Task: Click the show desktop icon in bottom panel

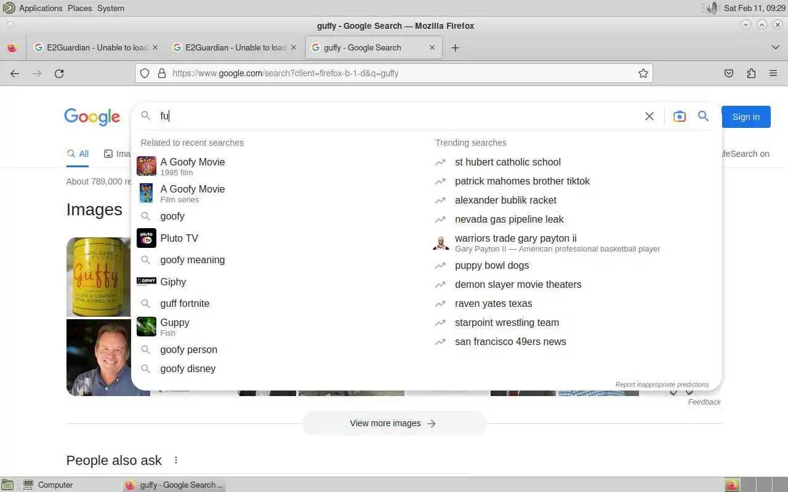Action: click(x=7, y=485)
